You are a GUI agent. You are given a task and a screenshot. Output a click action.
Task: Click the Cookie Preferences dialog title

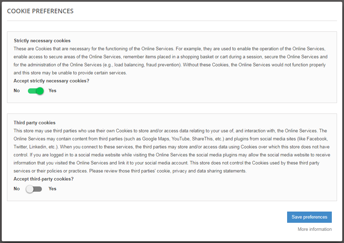click(x=40, y=11)
